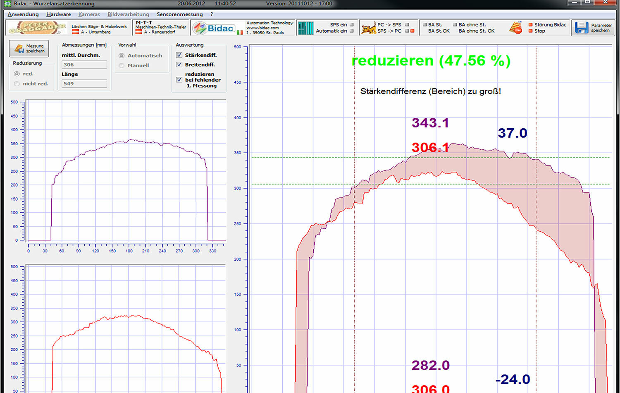
Task: Open the Bildverarbeitung menu
Action: 129,14
